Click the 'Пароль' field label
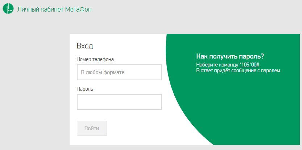The width and height of the screenshot is (302, 150). click(x=85, y=89)
